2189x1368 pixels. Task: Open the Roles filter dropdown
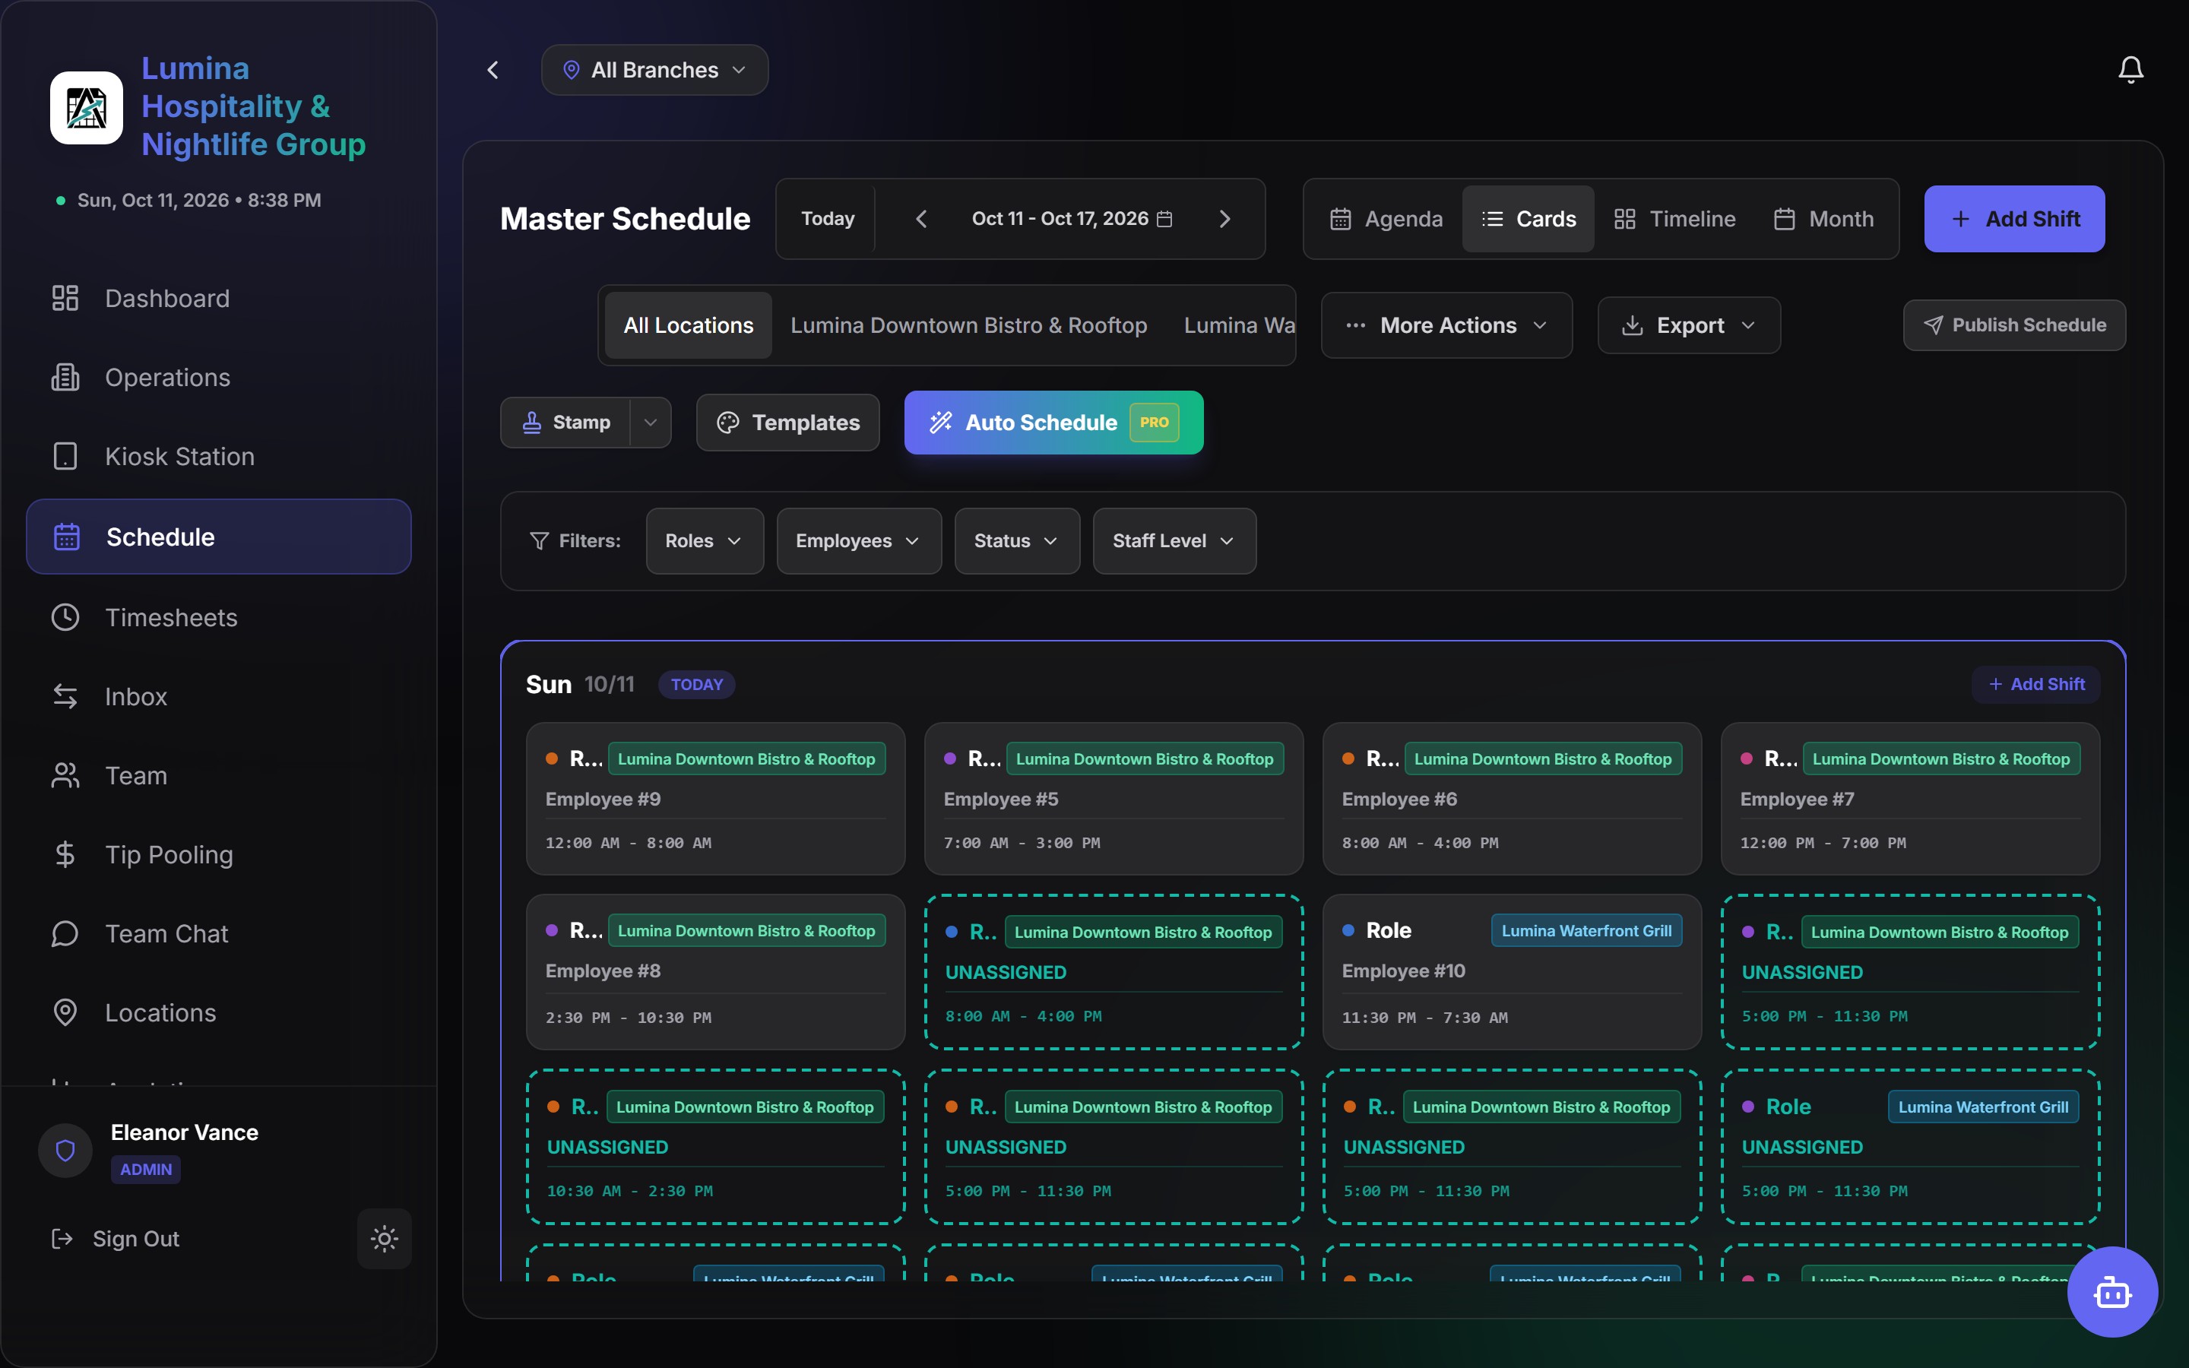[x=705, y=540]
